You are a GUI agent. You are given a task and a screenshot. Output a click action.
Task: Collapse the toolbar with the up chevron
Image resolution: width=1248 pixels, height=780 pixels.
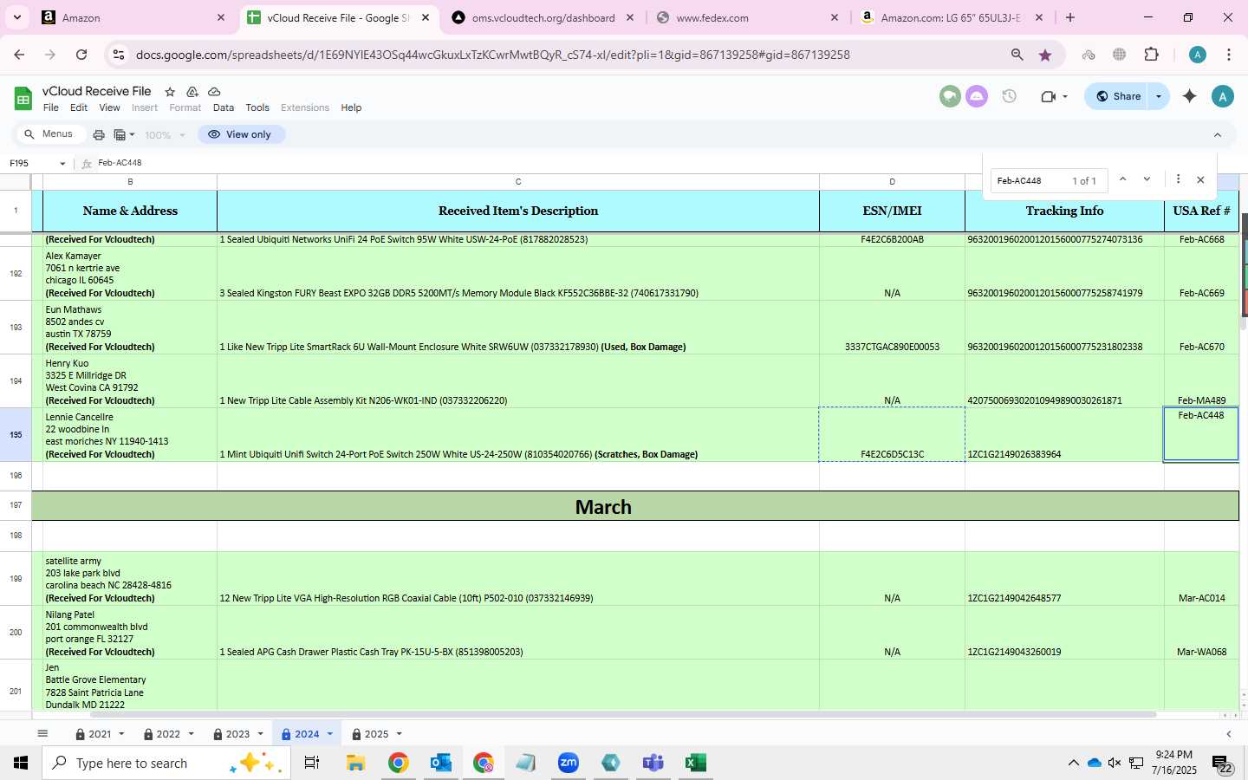(1217, 134)
